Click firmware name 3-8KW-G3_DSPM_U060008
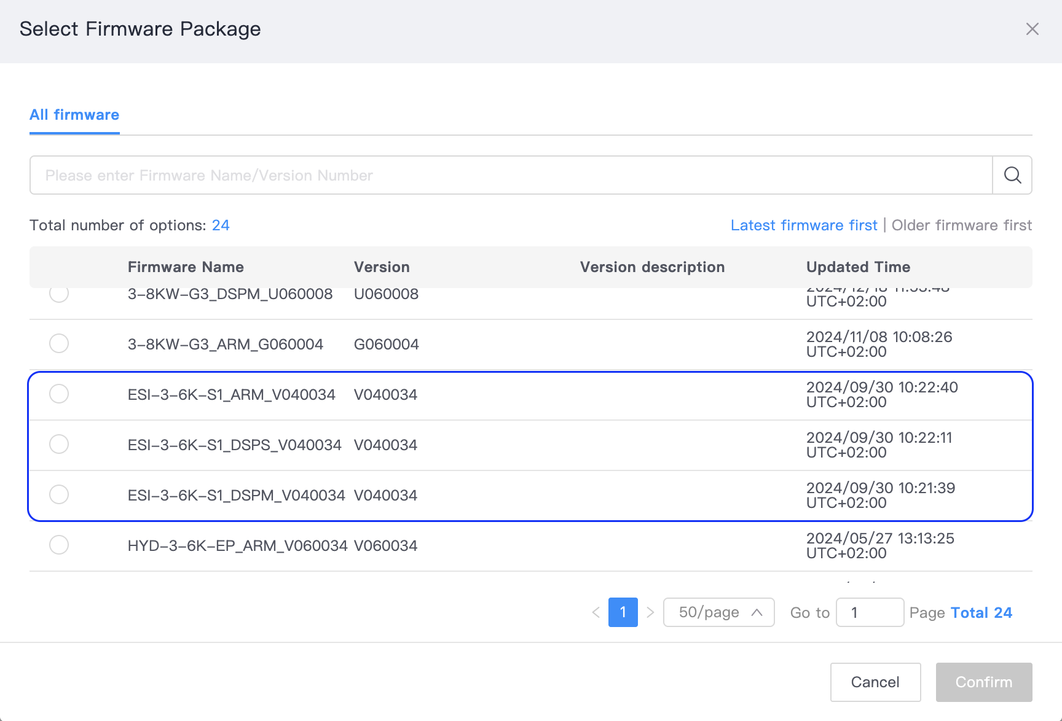This screenshot has width=1062, height=721. (x=230, y=294)
